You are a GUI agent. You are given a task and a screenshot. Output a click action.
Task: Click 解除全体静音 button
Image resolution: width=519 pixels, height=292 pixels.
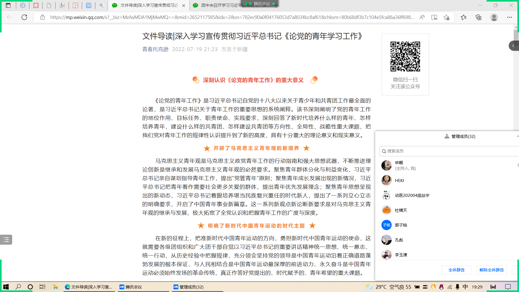point(491,270)
